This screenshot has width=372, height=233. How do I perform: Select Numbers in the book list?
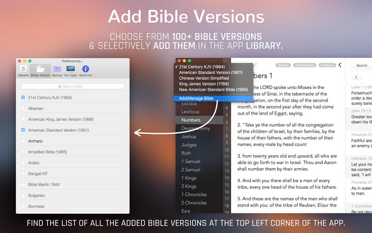coord(199,120)
